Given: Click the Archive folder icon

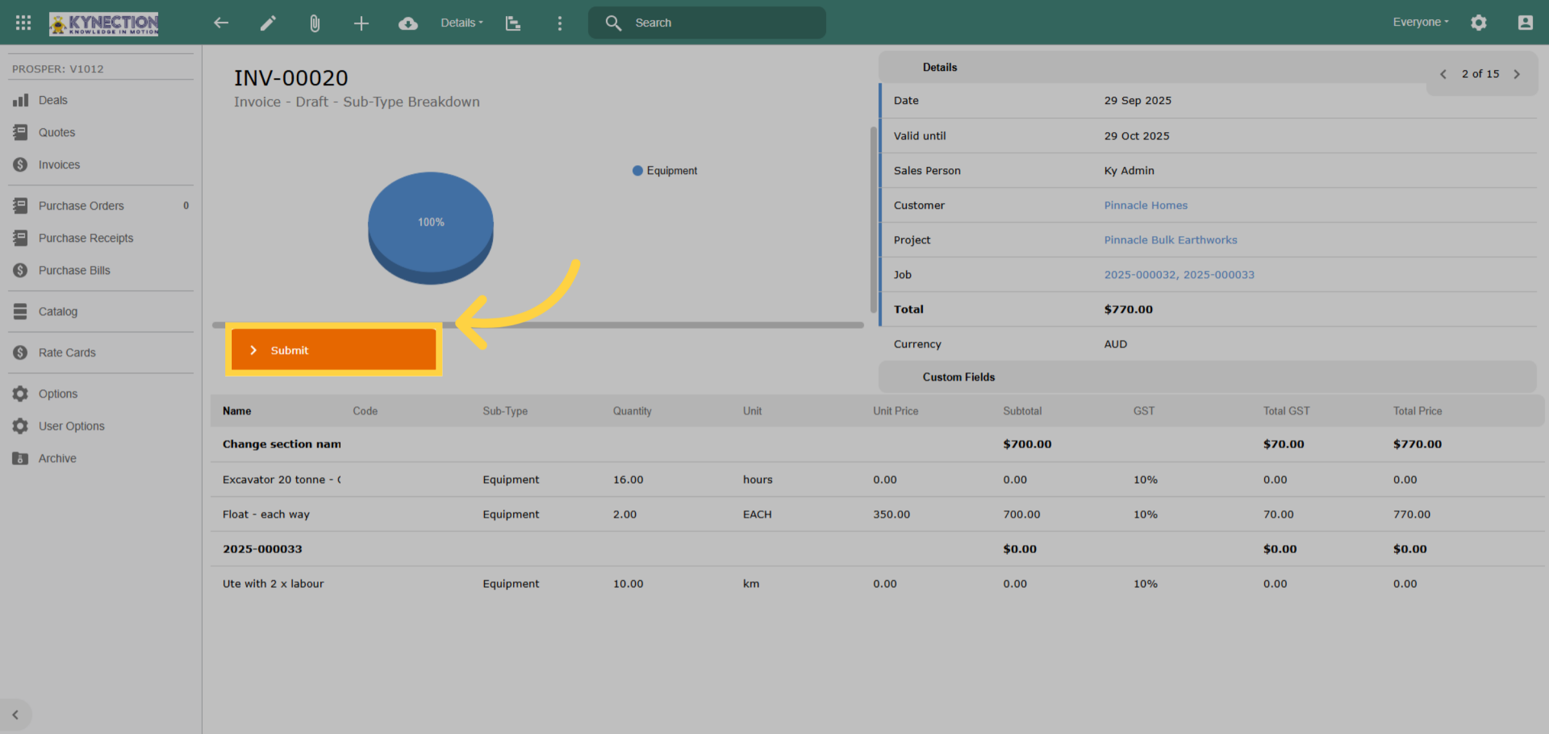Looking at the screenshot, I should 20,458.
